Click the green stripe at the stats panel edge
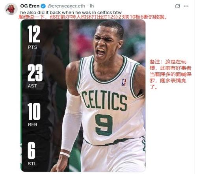 tap(21, 96)
